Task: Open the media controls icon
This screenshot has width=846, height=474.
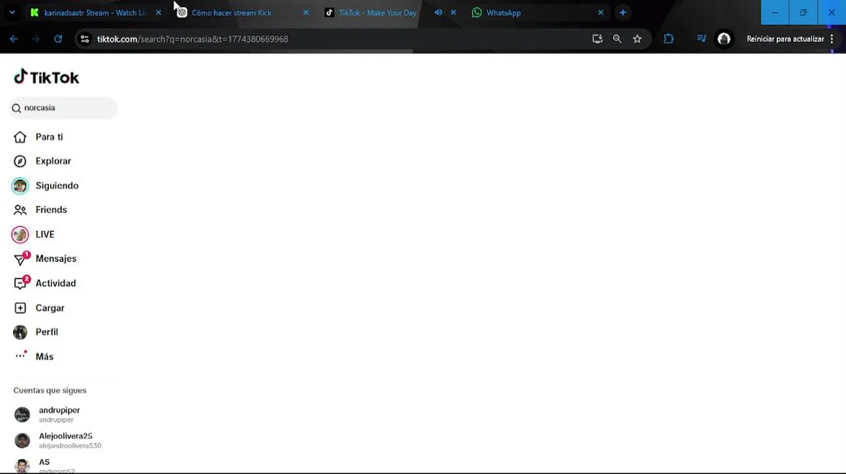Action: (702, 39)
